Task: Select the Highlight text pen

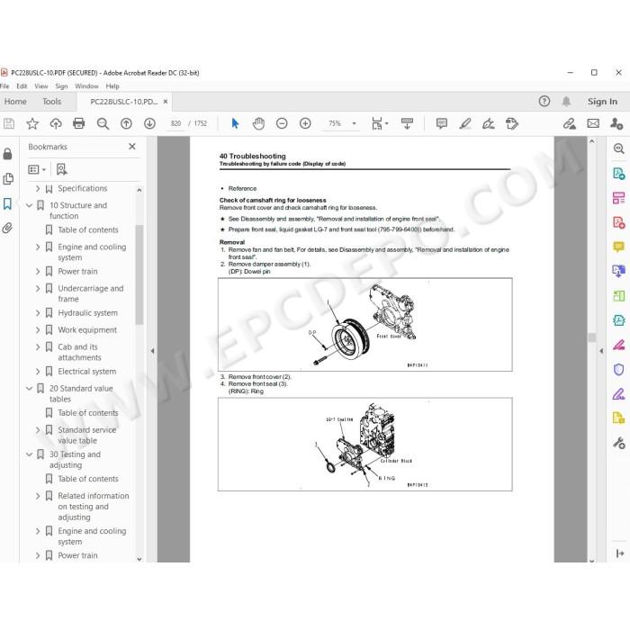Action: pos(465,123)
